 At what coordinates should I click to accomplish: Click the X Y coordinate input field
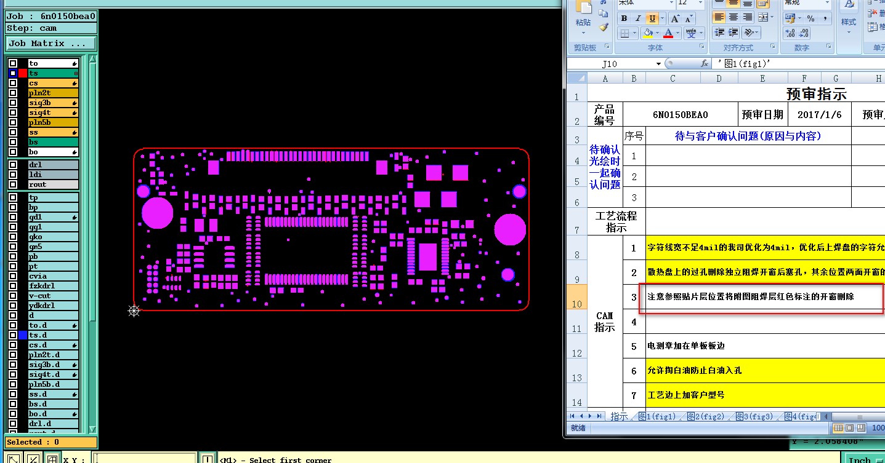(143, 459)
